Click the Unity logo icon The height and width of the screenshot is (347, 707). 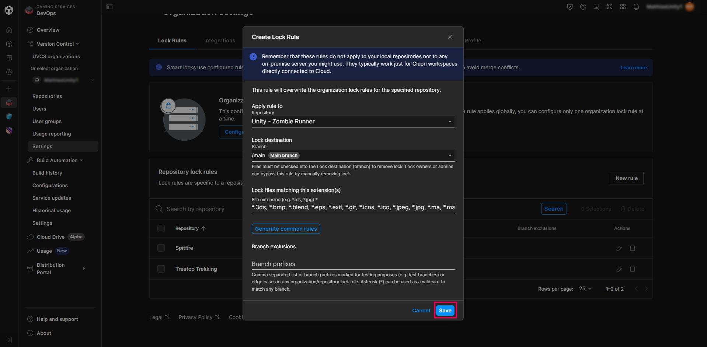point(9,10)
